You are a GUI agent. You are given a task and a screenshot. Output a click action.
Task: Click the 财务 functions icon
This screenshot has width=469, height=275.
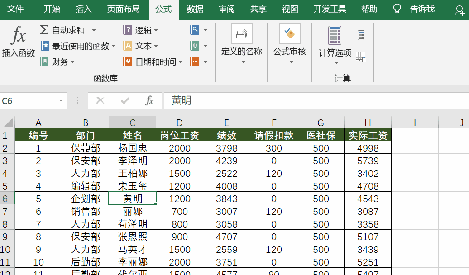45,62
